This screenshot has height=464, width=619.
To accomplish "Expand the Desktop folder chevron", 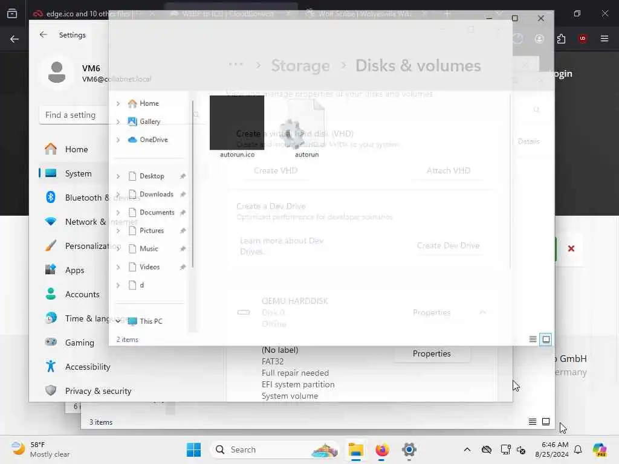I will click(118, 176).
